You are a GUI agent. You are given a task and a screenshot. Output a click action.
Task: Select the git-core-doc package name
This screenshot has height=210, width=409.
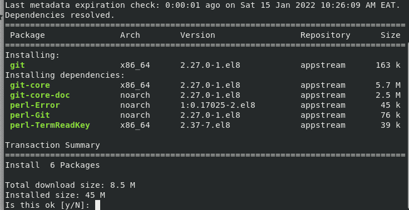point(40,95)
